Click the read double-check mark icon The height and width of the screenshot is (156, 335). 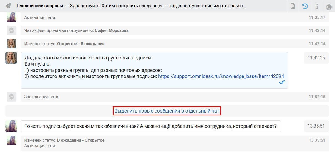coord(282,82)
